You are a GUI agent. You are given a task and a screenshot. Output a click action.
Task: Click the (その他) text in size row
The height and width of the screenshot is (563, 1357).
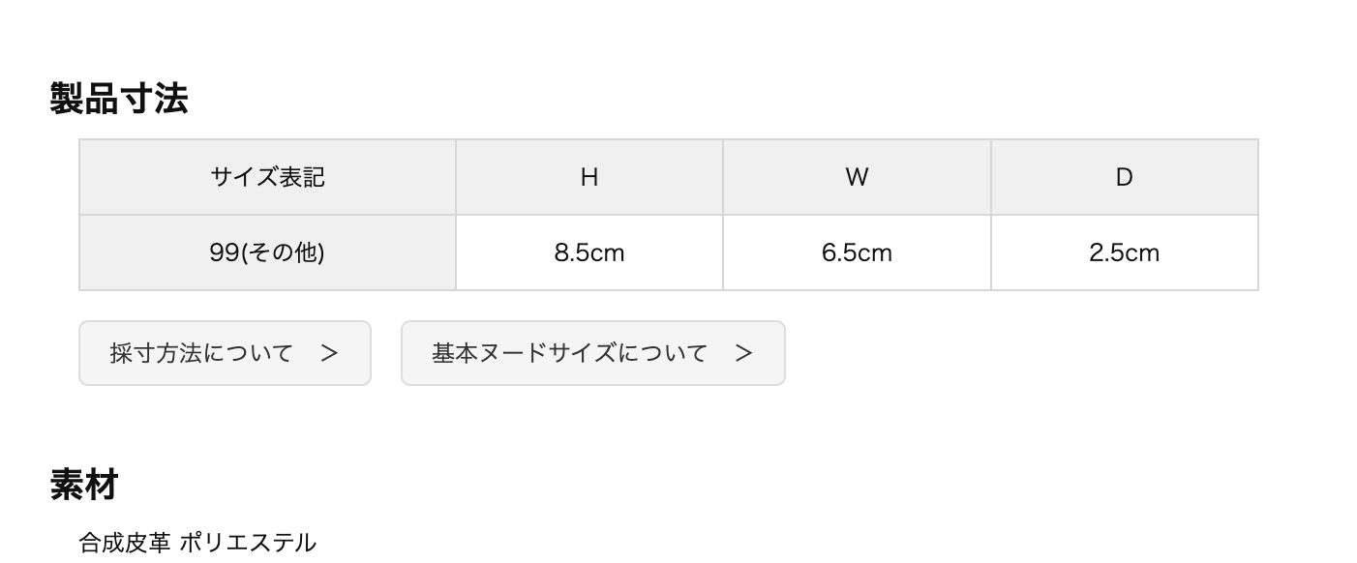click(283, 252)
